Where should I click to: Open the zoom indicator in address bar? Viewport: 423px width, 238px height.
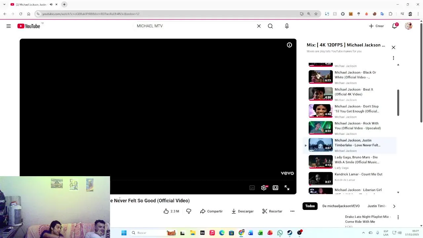(x=309, y=14)
